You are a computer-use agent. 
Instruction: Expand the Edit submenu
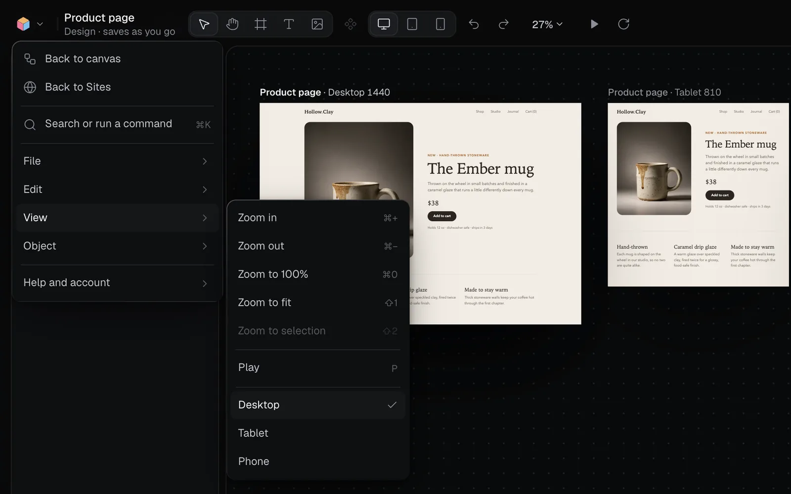[x=117, y=189]
